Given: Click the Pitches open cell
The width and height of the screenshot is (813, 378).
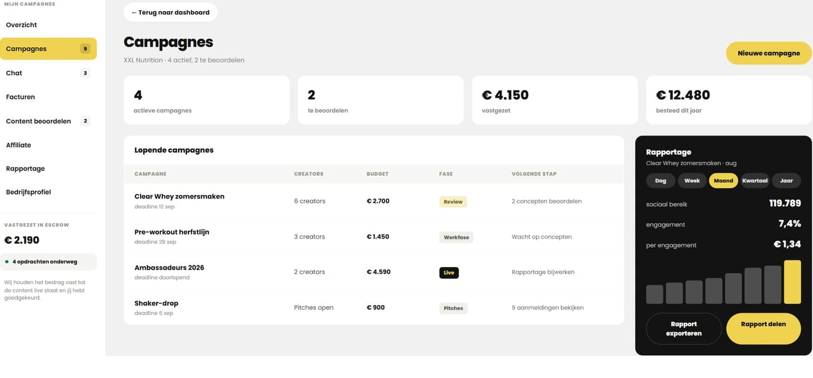Looking at the screenshot, I should click(x=314, y=307).
